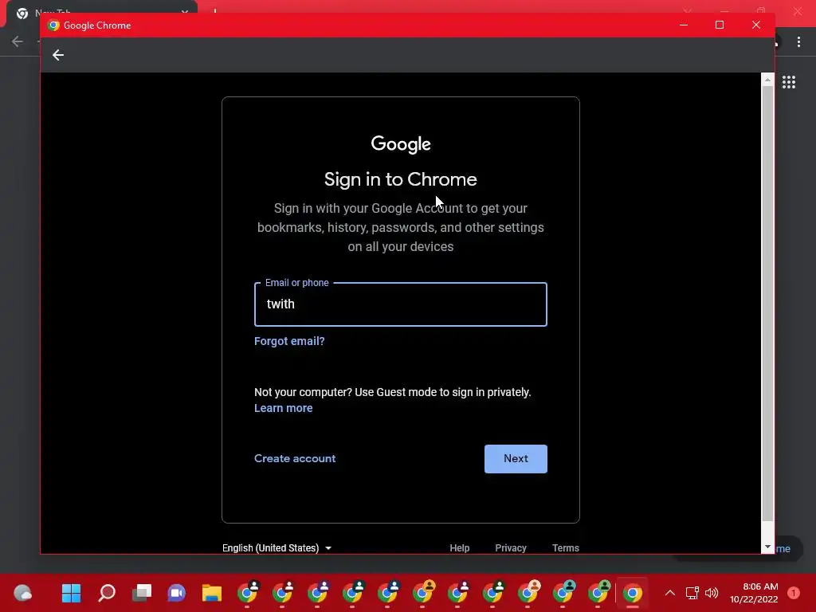Open the Privacy footer link
Screen dimensions: 816x612
point(511,548)
